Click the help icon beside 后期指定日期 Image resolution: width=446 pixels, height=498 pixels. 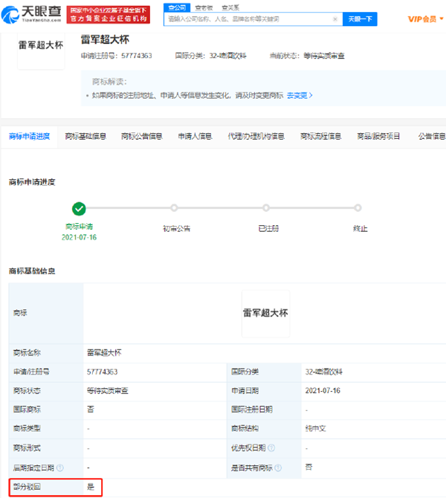[x=59, y=468]
